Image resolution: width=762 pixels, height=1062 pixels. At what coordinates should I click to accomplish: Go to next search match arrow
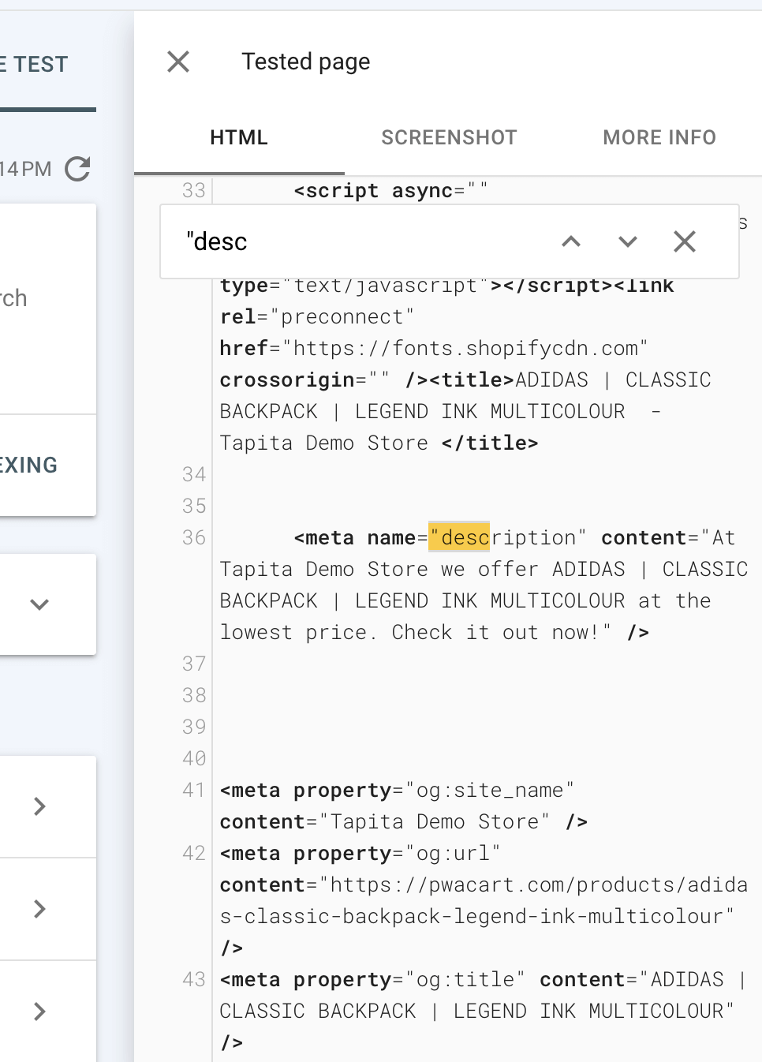click(628, 241)
